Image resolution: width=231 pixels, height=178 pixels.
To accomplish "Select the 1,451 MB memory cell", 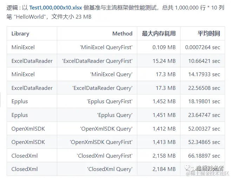I will 159,115.
